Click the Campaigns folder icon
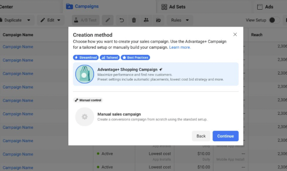Image resolution: width=287 pixels, height=171 pixels. (x=69, y=7)
